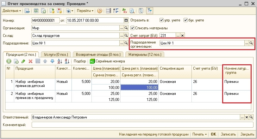The width and height of the screenshot is (257, 139).
Task: Toggle the упр. учете checkbox
Action: pos(161,20)
